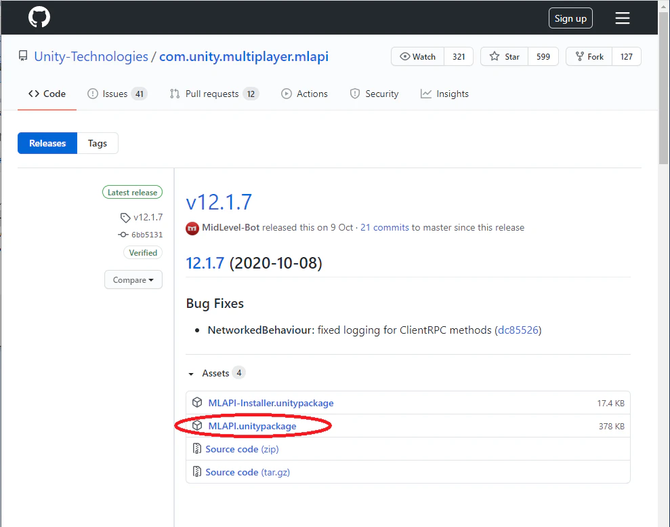Download MLAPI.unitypackage

coord(252,426)
